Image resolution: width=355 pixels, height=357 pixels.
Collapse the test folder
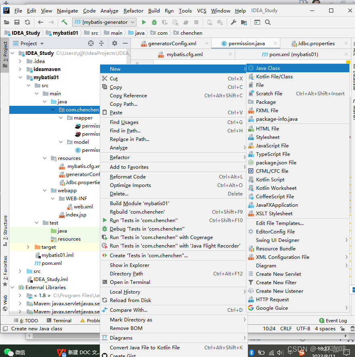click(36, 223)
